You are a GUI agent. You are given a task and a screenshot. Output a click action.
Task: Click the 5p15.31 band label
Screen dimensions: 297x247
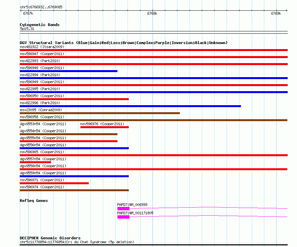pos(27,29)
